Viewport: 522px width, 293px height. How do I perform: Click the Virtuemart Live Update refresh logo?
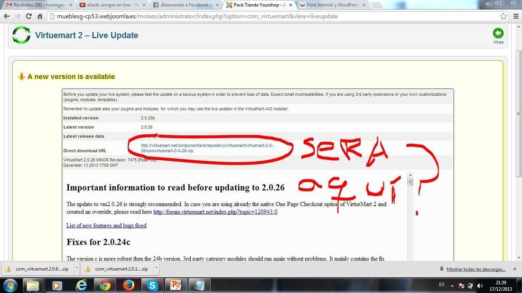click(x=21, y=35)
